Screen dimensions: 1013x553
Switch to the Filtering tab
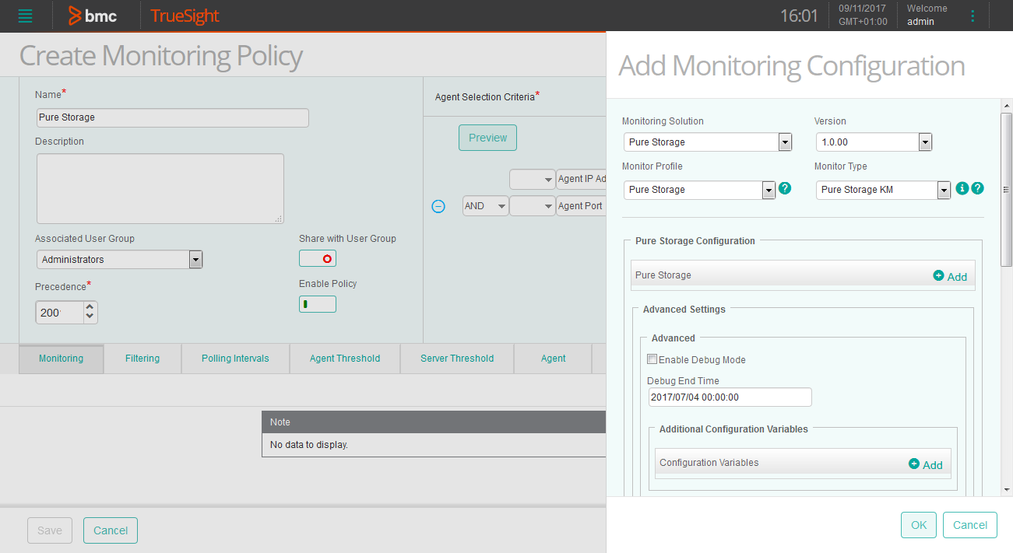tap(142, 359)
